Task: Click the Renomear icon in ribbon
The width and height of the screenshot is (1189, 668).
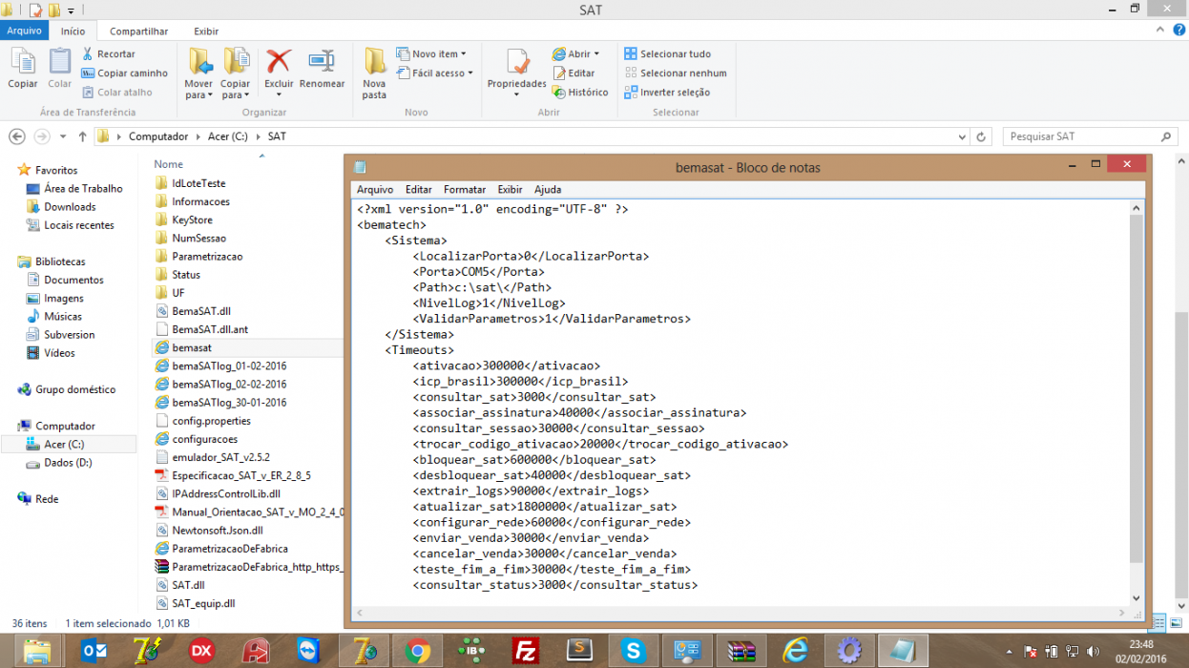Action: tap(322, 62)
